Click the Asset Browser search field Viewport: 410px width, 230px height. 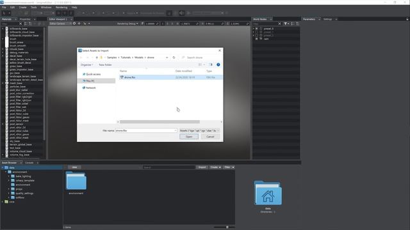[169, 167]
